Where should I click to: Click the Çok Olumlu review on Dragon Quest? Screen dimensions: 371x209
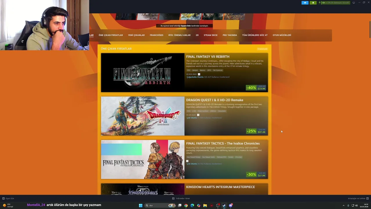click(x=192, y=118)
